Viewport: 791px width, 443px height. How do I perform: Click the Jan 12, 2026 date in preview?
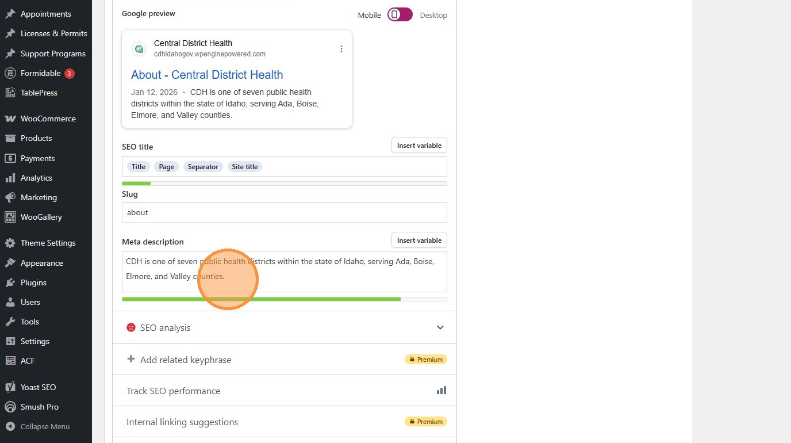155,92
